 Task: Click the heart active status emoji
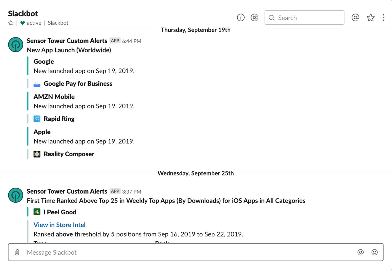(22, 23)
